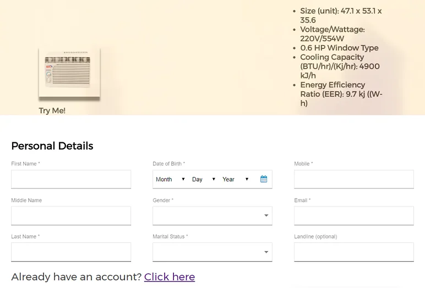Expand the Day dropdown
The width and height of the screenshot is (425, 288).
(204, 179)
